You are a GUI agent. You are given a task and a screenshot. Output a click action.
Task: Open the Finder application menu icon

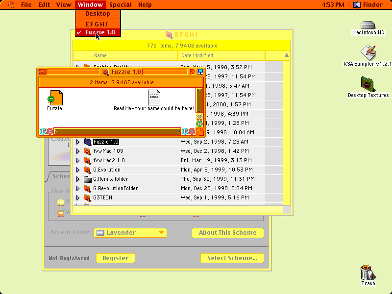357,5
